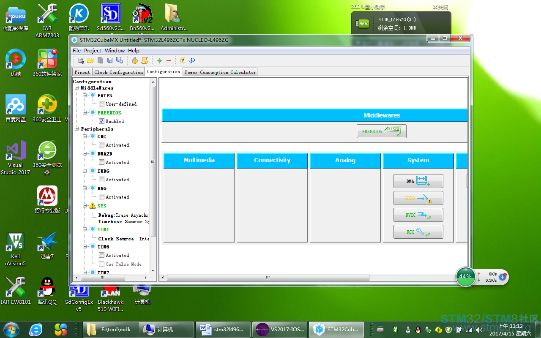Open the Kugou Music desktop icon
Viewport: 541px width, 338px height.
79,18
